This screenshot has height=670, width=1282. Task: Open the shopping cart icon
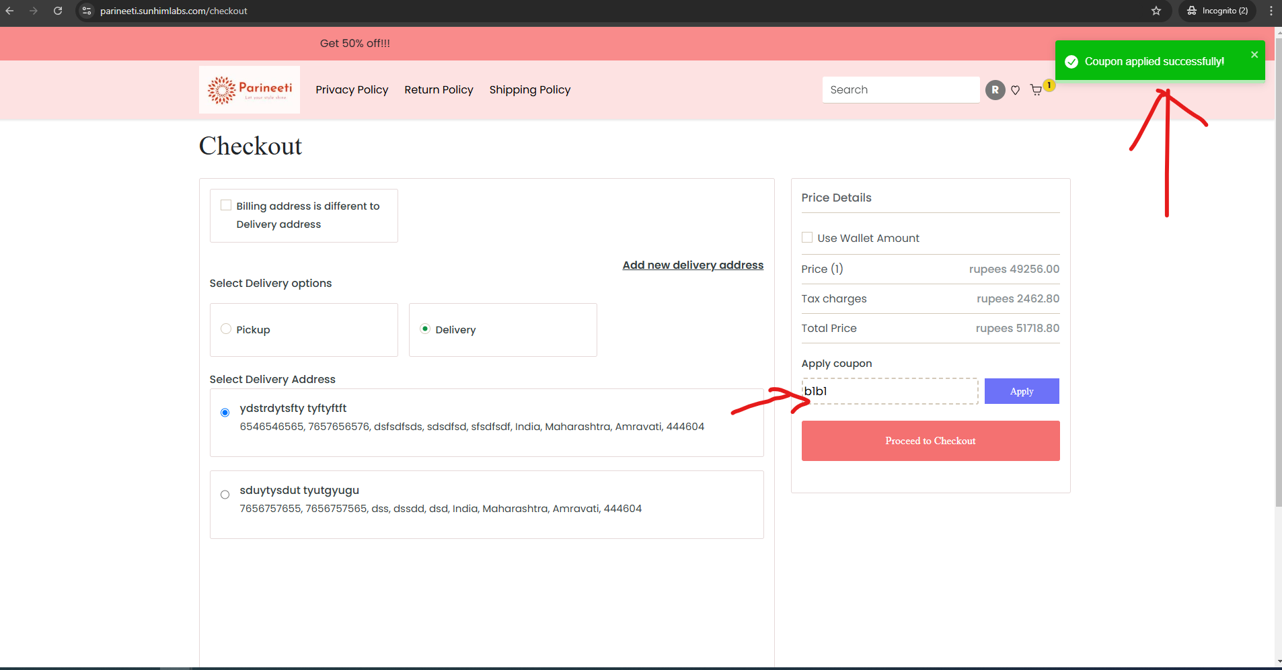1036,90
